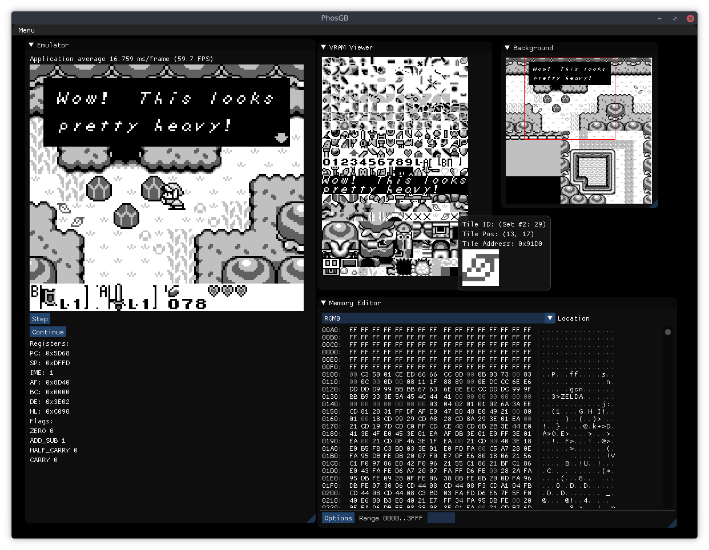Click the B item slot in the game HUD
Screen dimensions: 709x550
coord(58,297)
